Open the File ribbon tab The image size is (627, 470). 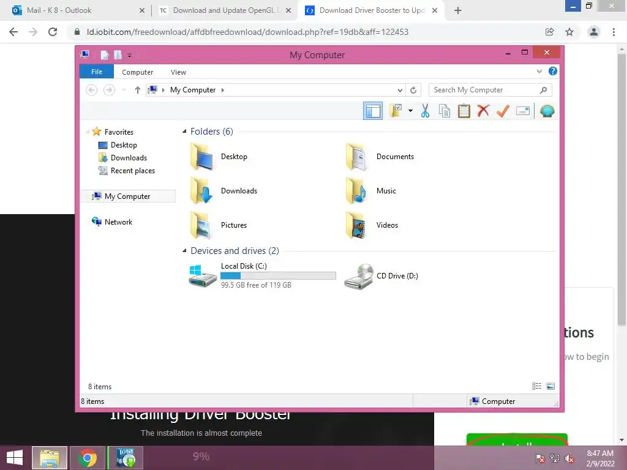tap(96, 72)
